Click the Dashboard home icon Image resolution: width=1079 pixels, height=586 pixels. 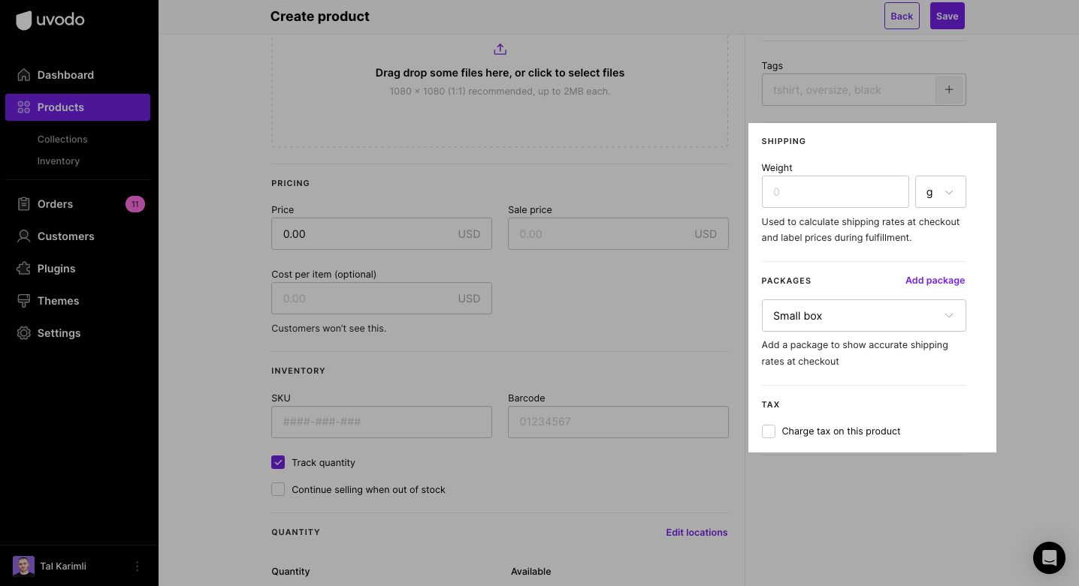24,75
